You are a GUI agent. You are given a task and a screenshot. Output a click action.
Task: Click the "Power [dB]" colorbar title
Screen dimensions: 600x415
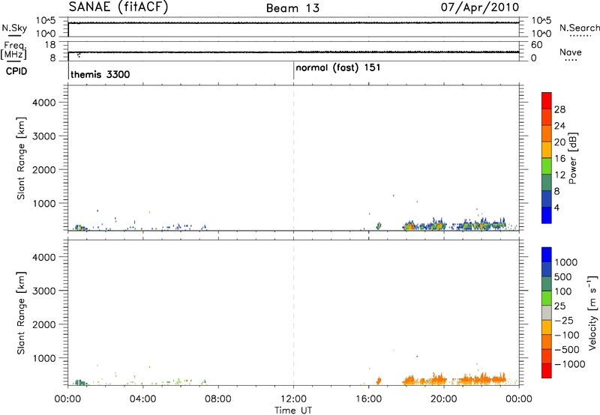point(572,158)
